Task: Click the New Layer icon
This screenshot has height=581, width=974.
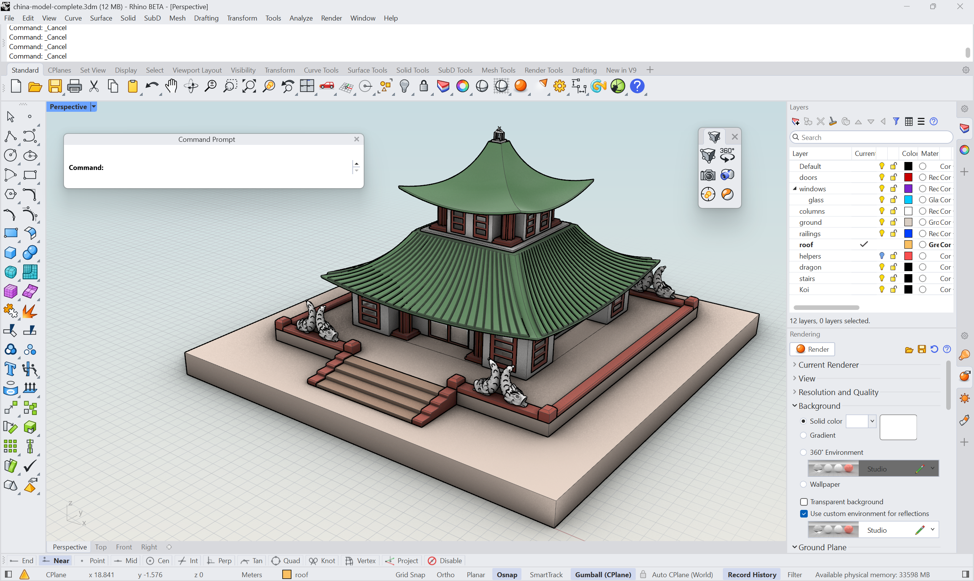Action: pos(796,122)
